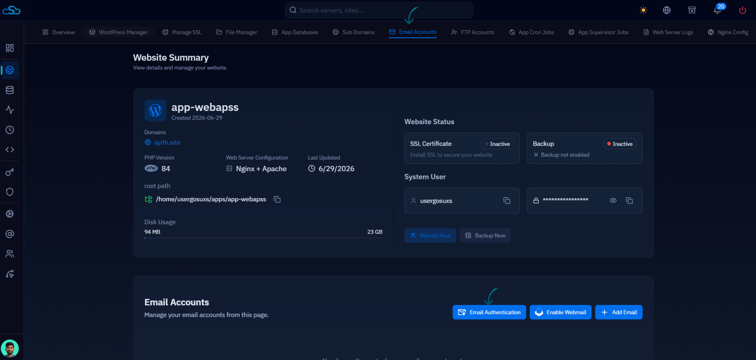
Task: Click the search servers, sites field
Action: click(379, 10)
